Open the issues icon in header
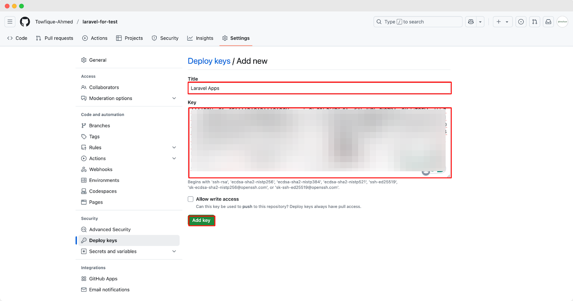573x301 pixels. point(521,22)
